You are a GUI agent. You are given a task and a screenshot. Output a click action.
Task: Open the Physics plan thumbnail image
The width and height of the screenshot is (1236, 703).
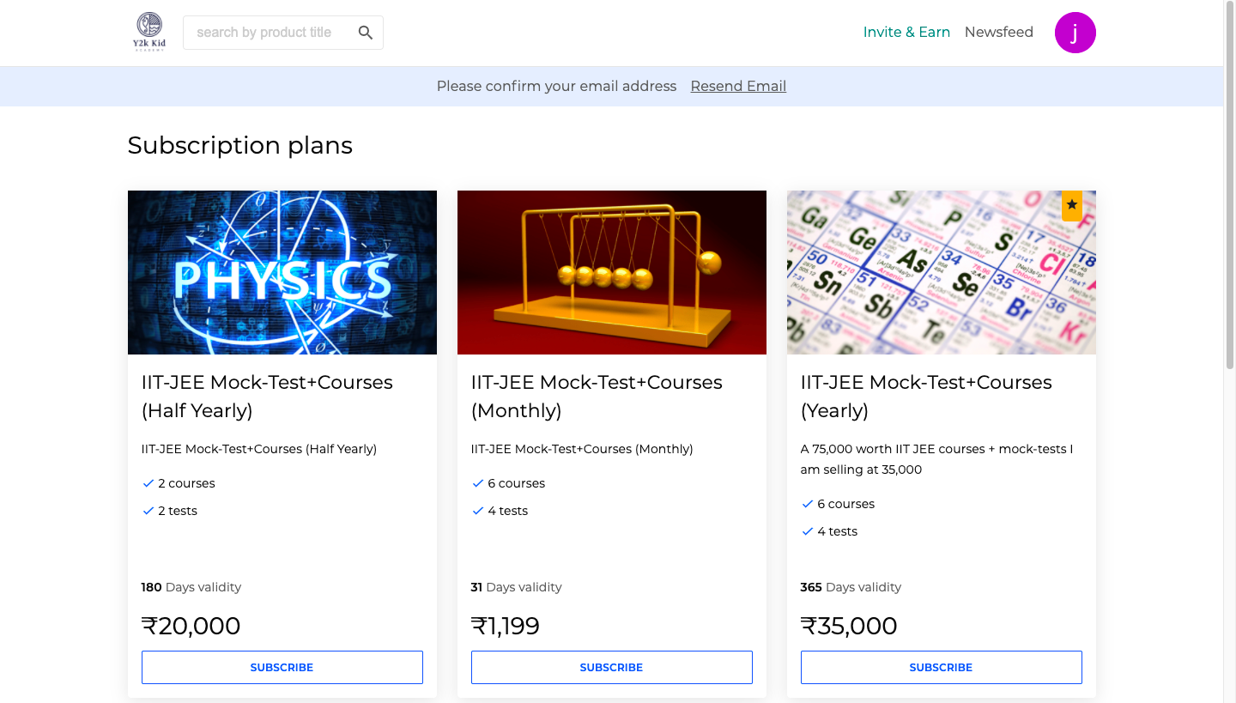coord(282,272)
